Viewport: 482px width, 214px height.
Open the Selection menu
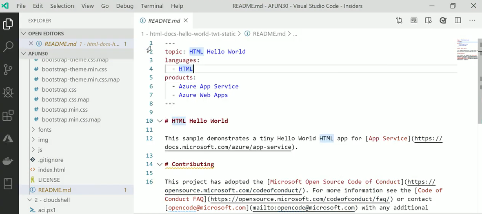click(x=62, y=6)
